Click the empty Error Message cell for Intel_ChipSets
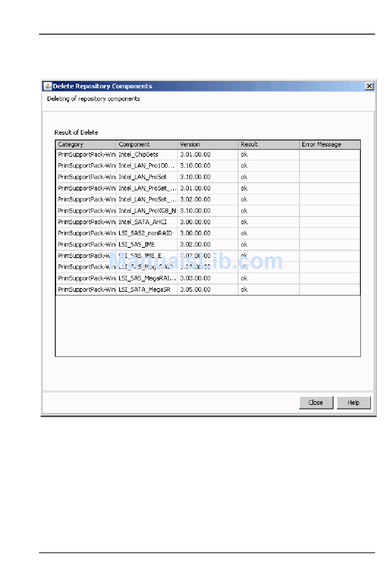 pos(330,155)
